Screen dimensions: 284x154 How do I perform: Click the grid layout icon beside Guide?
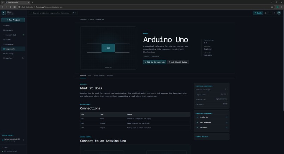[266, 13]
